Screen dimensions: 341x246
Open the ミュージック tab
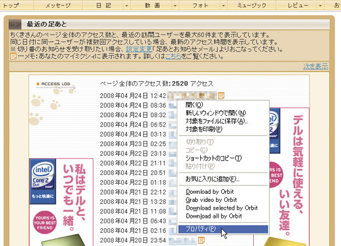251,5
